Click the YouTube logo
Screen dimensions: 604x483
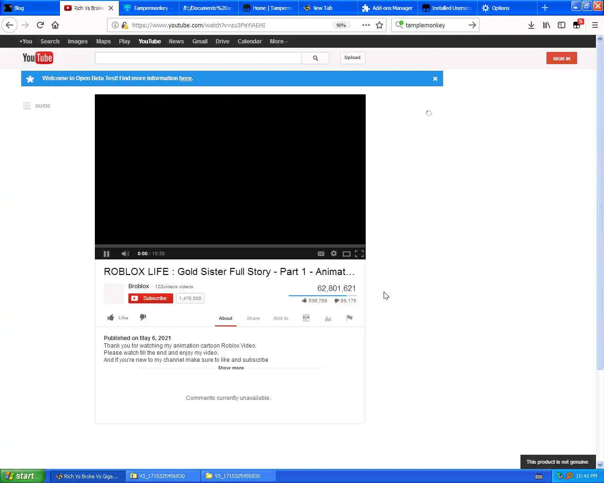click(38, 58)
